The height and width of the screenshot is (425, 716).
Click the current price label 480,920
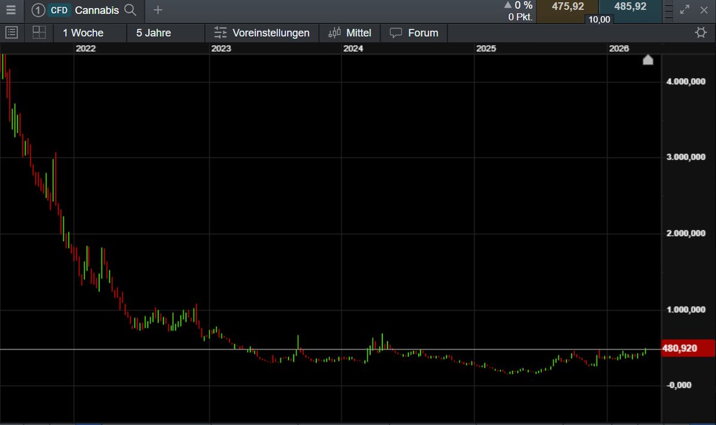point(689,348)
